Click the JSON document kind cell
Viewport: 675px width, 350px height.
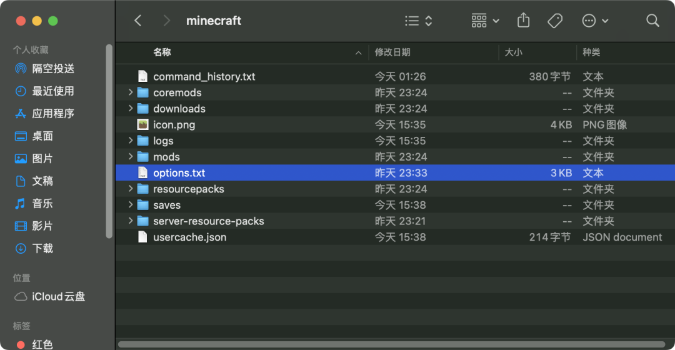coord(622,237)
